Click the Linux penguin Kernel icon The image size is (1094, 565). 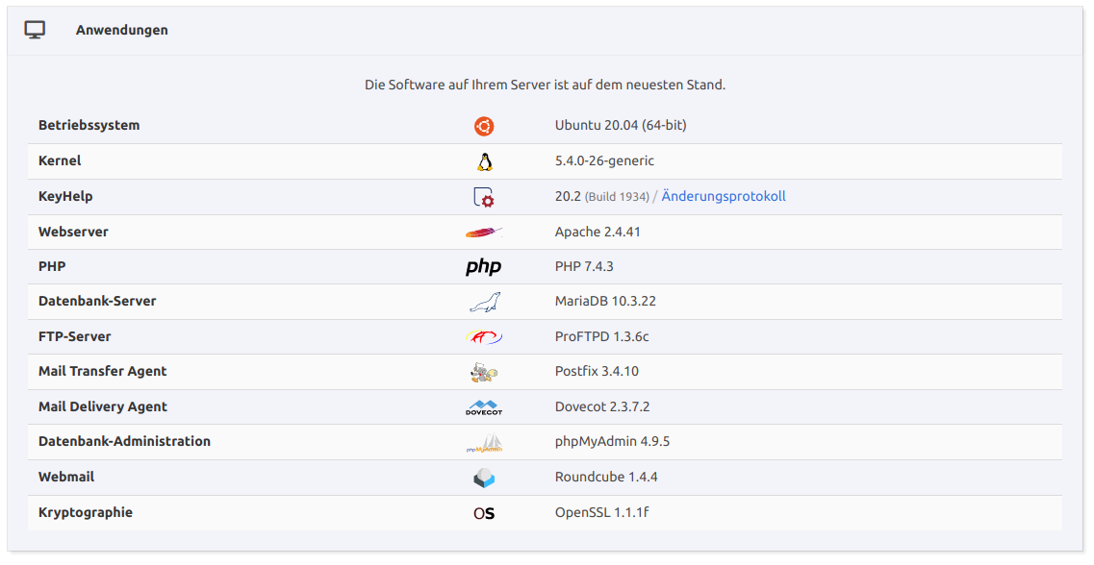(x=484, y=161)
